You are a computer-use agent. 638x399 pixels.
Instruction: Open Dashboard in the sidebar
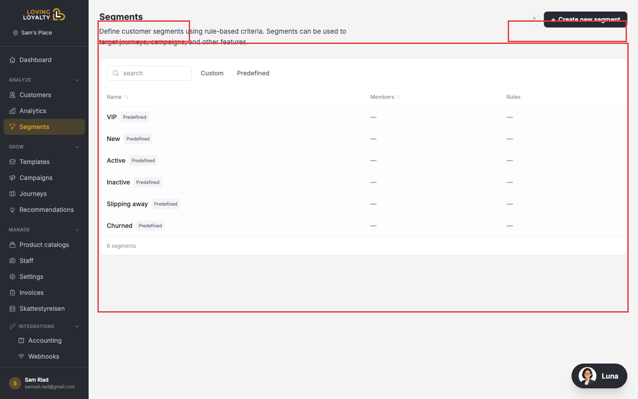click(44, 60)
